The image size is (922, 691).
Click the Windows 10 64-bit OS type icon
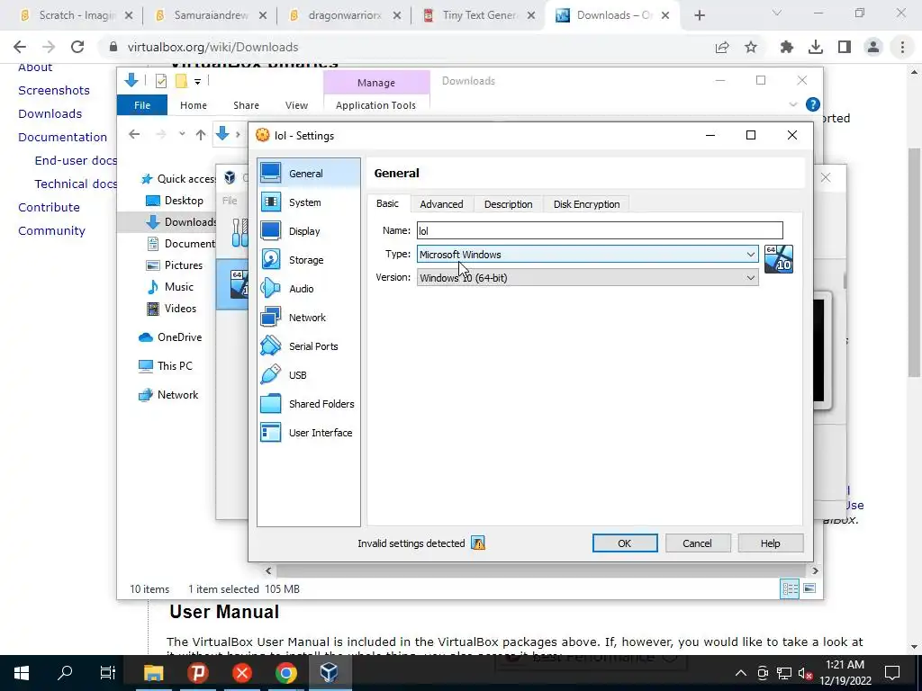coord(779,259)
